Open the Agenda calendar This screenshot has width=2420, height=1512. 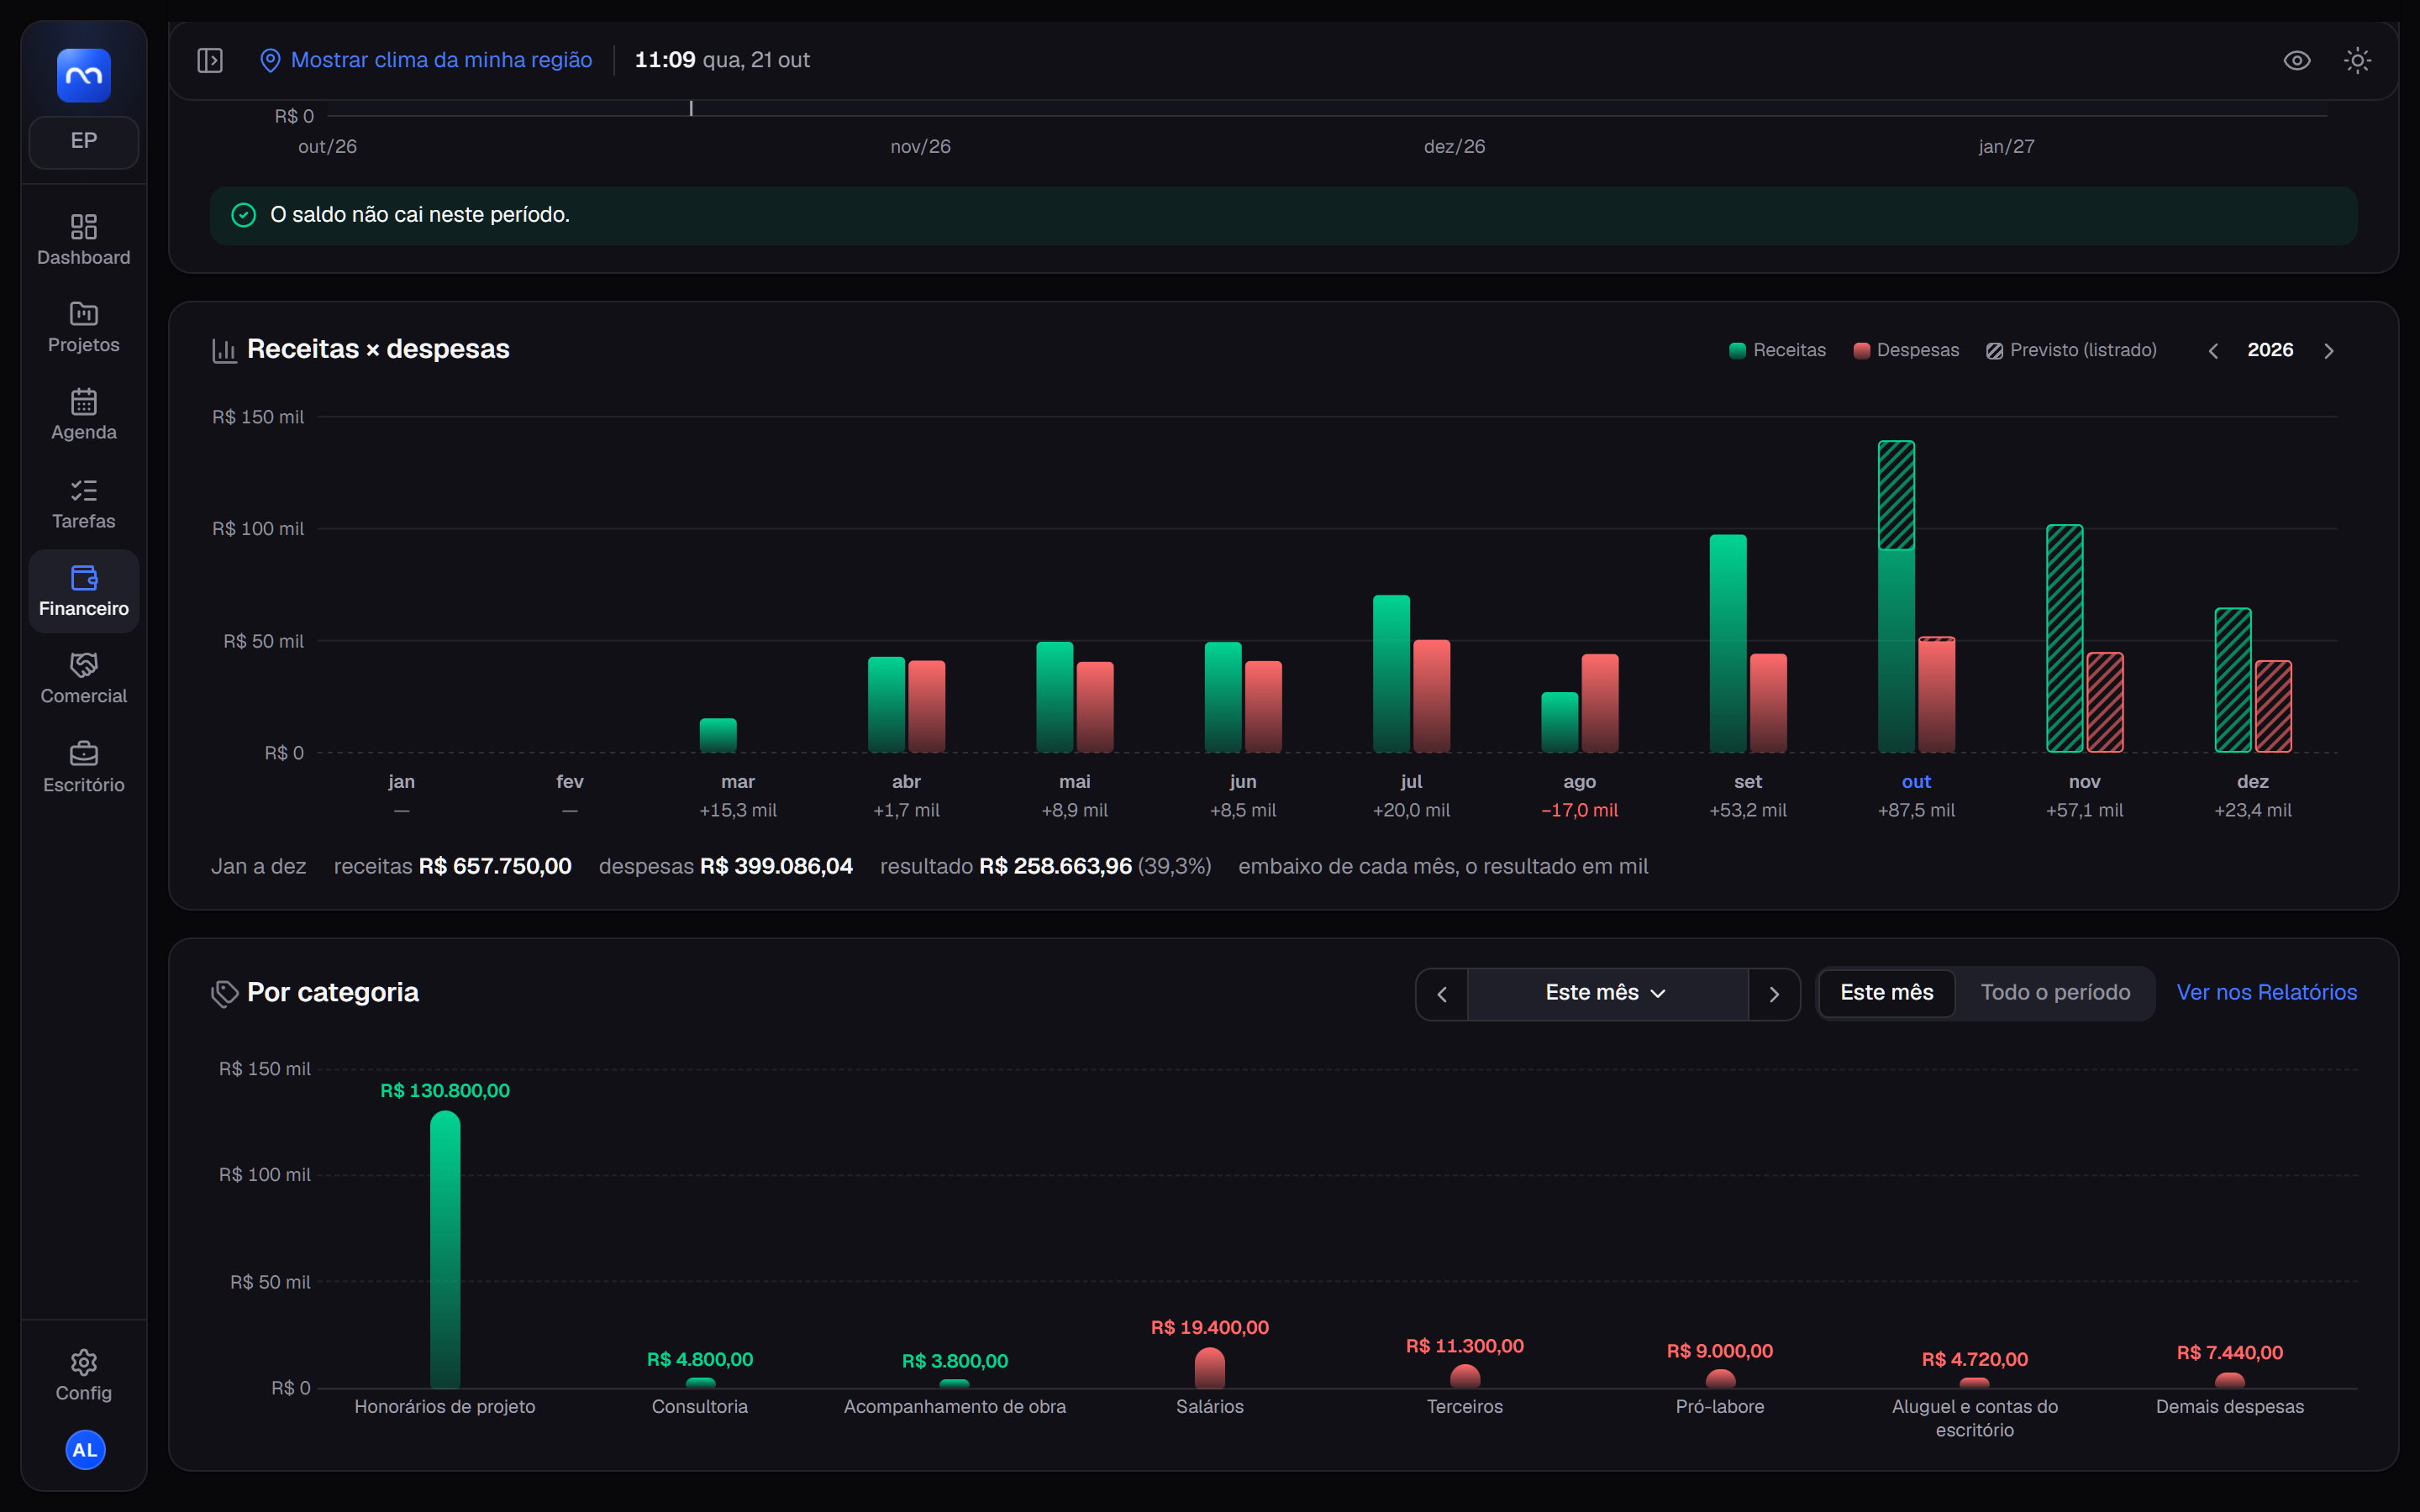[x=84, y=415]
